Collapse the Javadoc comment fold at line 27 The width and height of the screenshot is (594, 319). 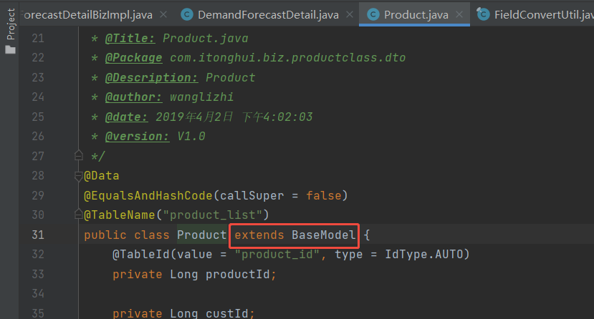click(x=78, y=155)
